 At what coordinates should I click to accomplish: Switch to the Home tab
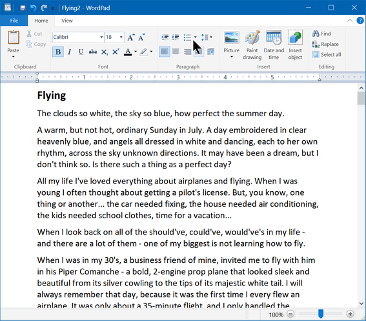pyautogui.click(x=41, y=21)
